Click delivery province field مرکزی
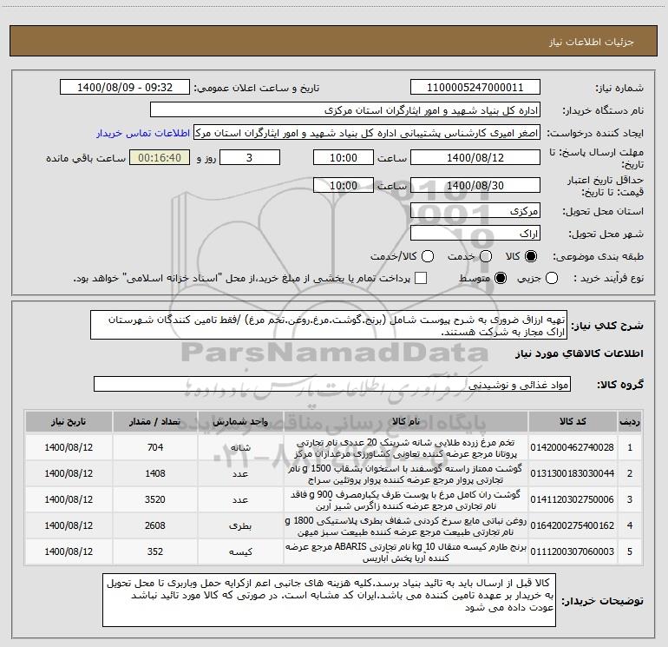This screenshot has width=668, height=647. pos(475,211)
